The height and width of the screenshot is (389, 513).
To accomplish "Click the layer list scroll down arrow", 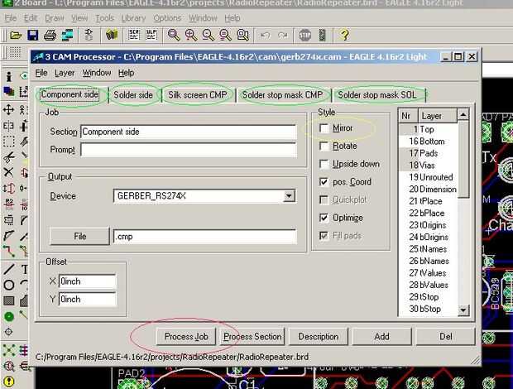I will pyautogui.click(x=463, y=310).
